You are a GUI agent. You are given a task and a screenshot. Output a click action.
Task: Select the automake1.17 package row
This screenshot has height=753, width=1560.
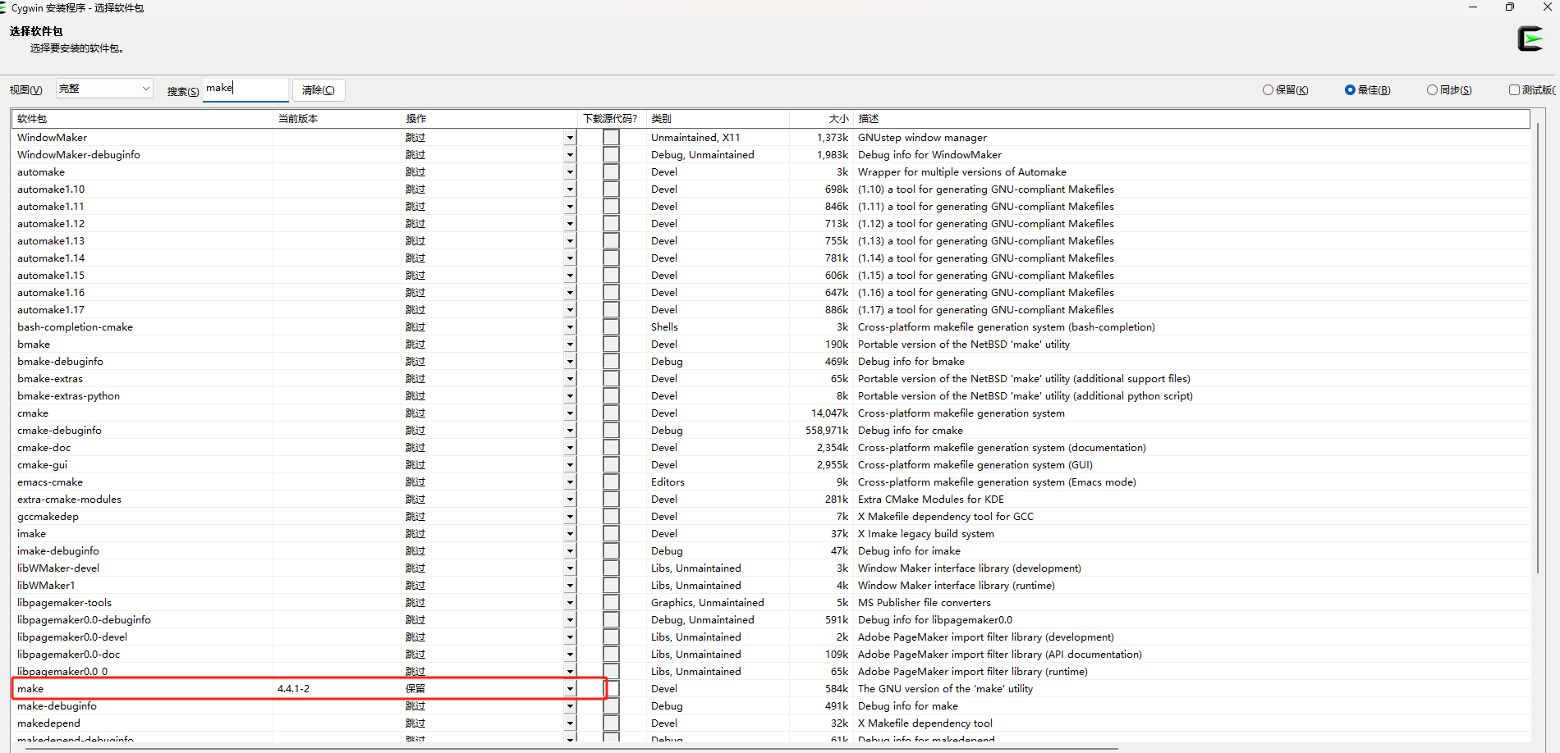pyautogui.click(x=51, y=309)
